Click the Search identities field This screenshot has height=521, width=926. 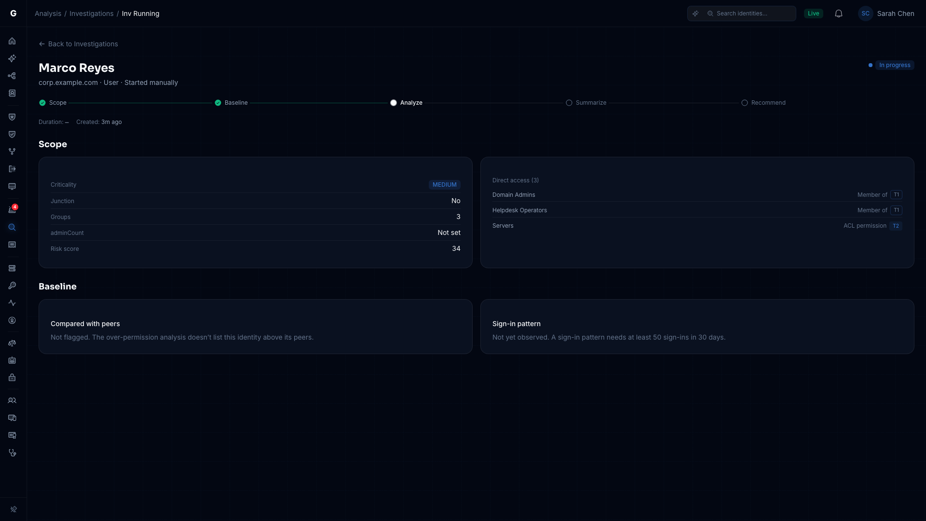coord(742,14)
